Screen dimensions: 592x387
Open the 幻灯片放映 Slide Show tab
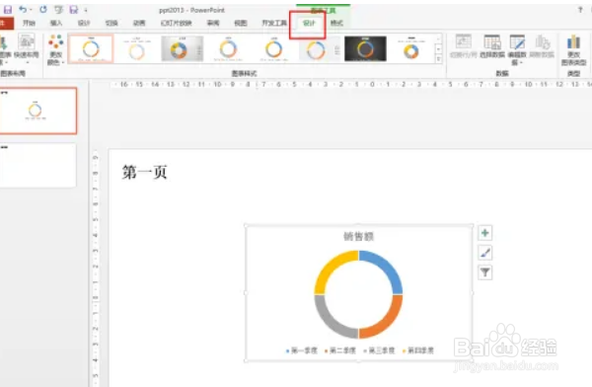click(x=176, y=23)
